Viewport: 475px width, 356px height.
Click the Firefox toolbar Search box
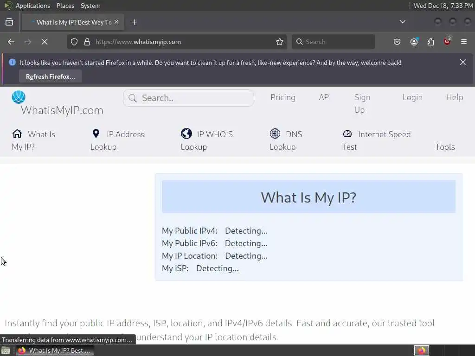[333, 42]
